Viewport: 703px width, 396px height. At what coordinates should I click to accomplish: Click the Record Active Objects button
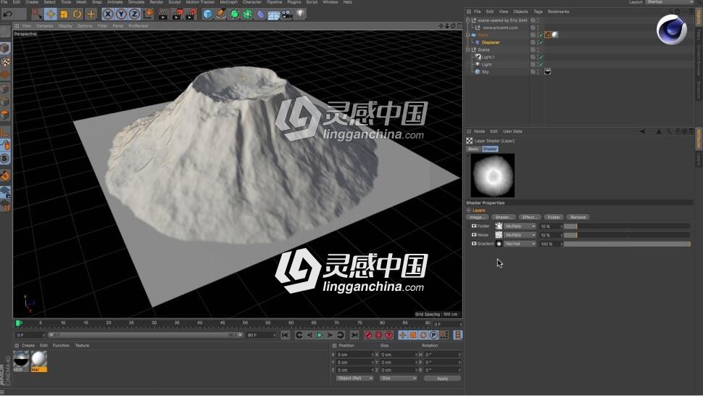(368, 335)
